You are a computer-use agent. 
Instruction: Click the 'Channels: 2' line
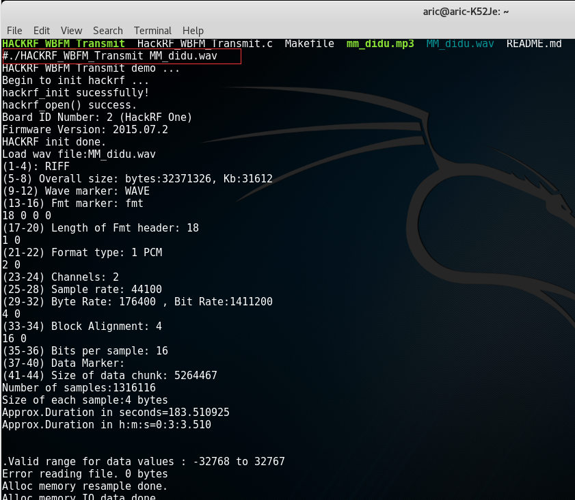tap(60, 277)
